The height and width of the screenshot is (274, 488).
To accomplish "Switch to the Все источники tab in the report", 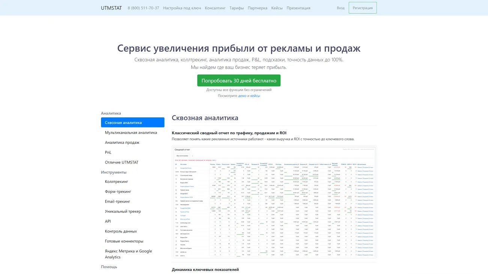I will (x=182, y=156).
